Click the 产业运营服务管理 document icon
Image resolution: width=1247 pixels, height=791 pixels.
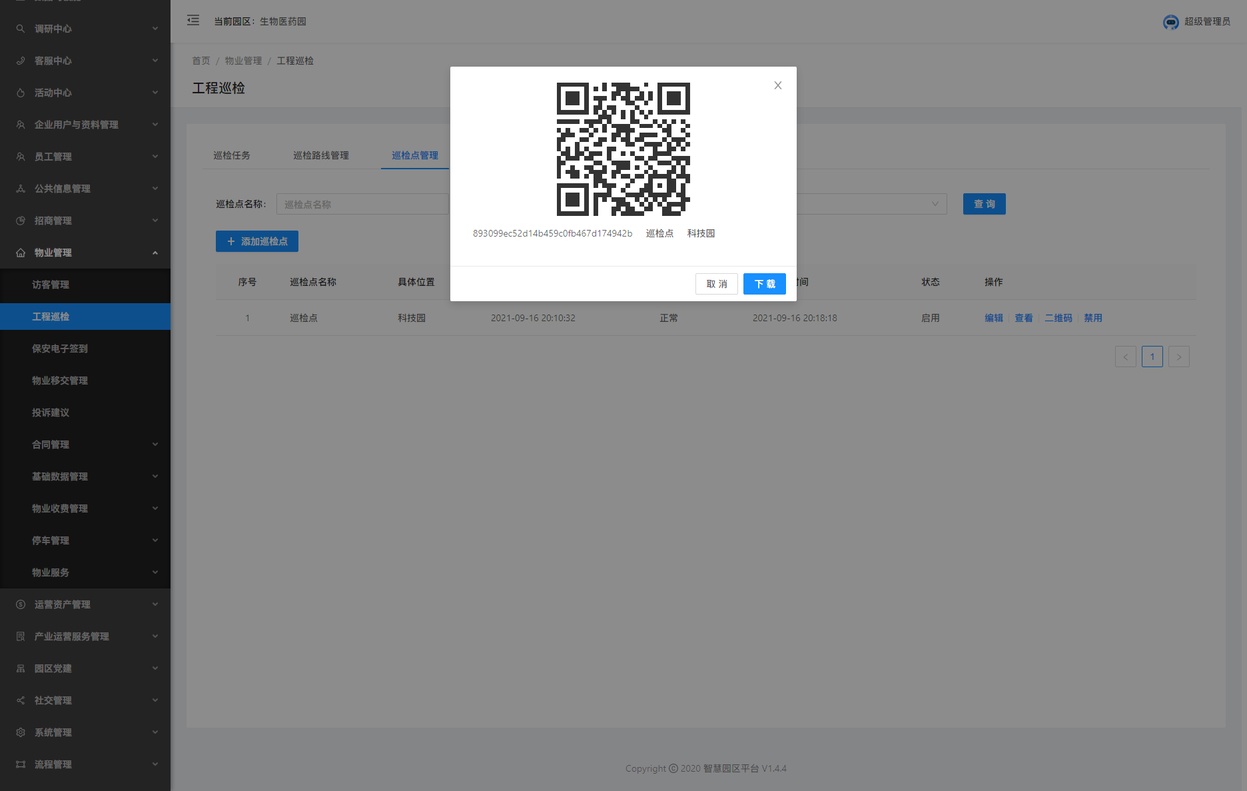tap(21, 636)
